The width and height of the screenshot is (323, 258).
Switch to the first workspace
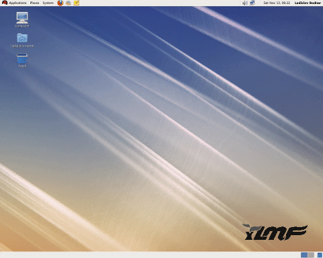coord(304,255)
